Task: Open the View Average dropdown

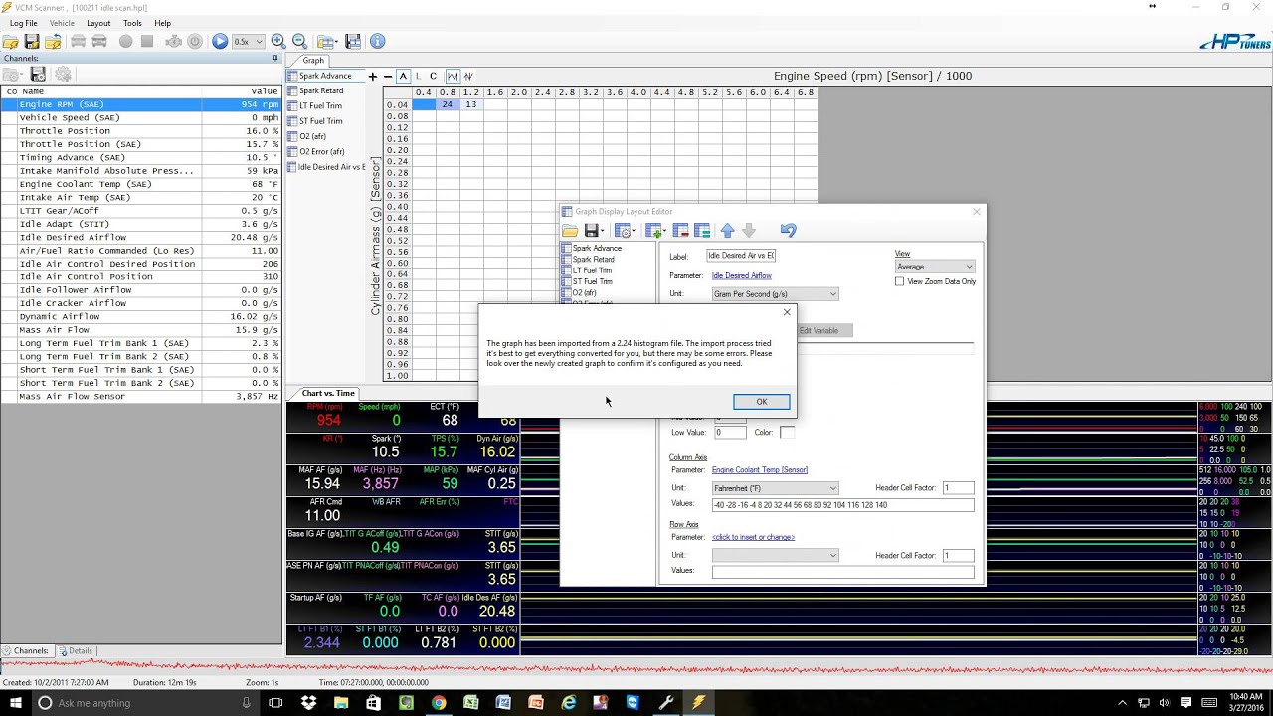Action: tap(935, 267)
